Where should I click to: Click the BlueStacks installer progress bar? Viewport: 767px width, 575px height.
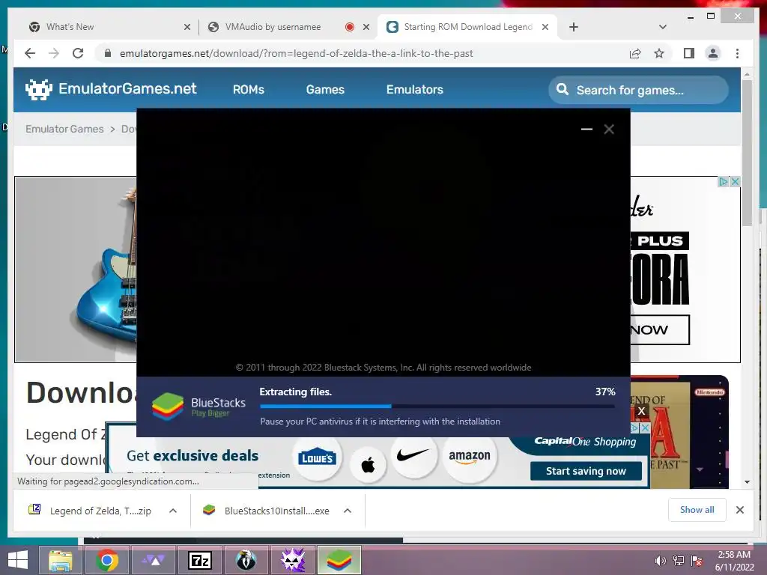[x=437, y=406]
